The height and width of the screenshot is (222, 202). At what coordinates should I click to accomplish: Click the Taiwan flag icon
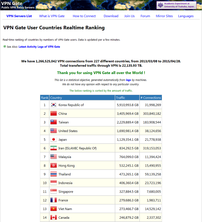click(x=54, y=122)
